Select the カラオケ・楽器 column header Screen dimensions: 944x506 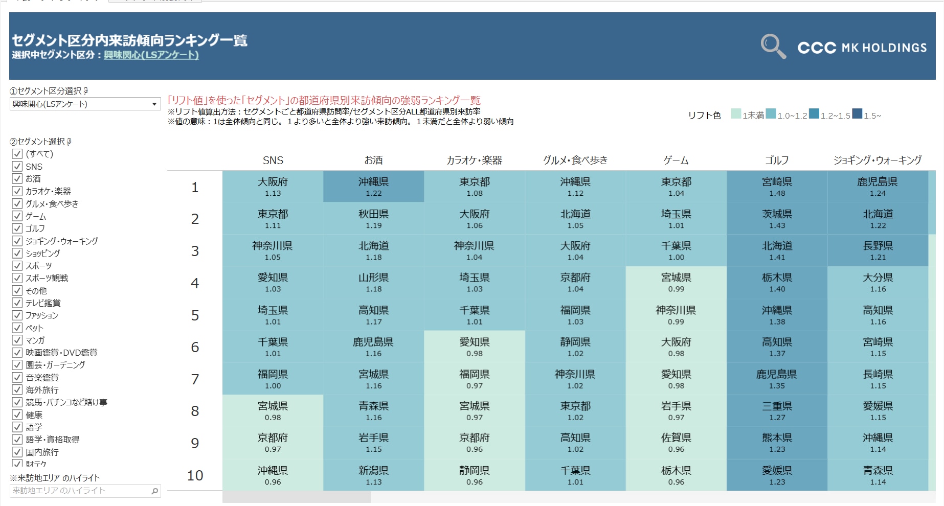(475, 160)
